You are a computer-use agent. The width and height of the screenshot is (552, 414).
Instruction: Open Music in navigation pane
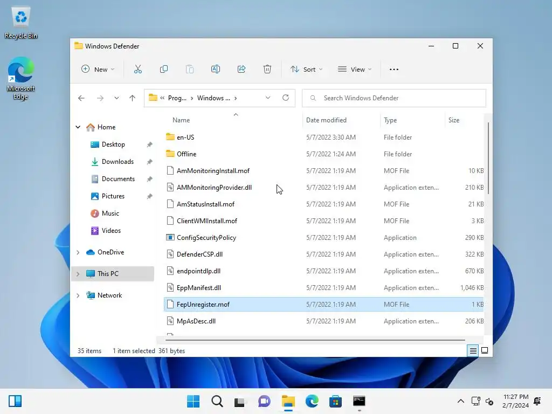[x=110, y=213]
